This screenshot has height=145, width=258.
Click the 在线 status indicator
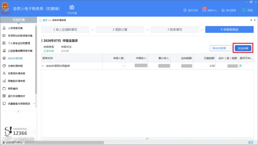coord(247,10)
